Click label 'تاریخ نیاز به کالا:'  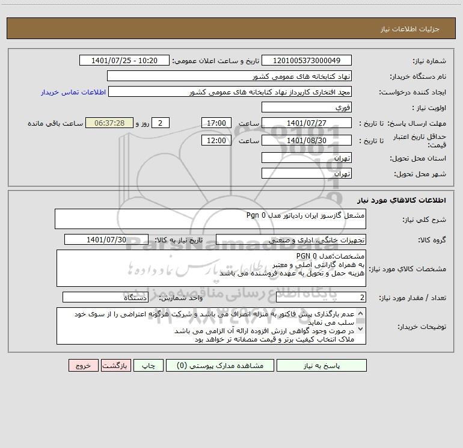[179, 240]
